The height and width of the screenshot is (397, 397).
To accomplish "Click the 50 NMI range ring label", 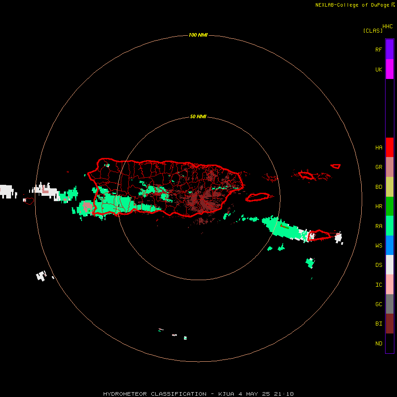I will 198,117.
